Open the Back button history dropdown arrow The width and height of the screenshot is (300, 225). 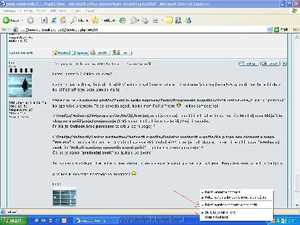click(22, 20)
